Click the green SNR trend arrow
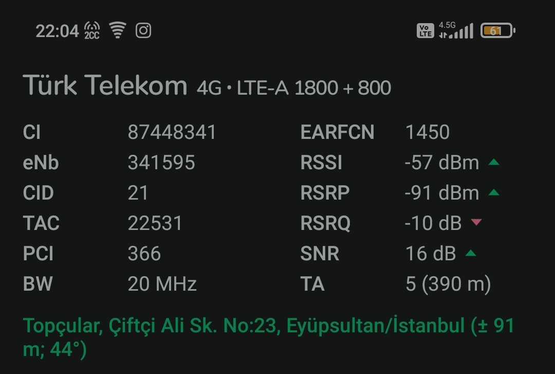 pyautogui.click(x=470, y=253)
